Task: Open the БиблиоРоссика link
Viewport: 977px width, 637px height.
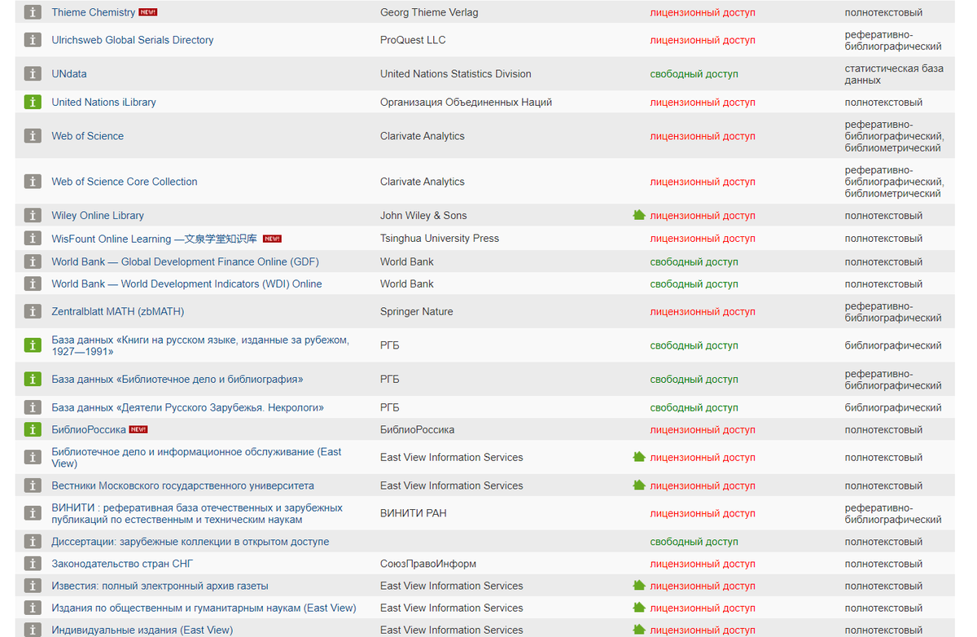Action: 89,429
